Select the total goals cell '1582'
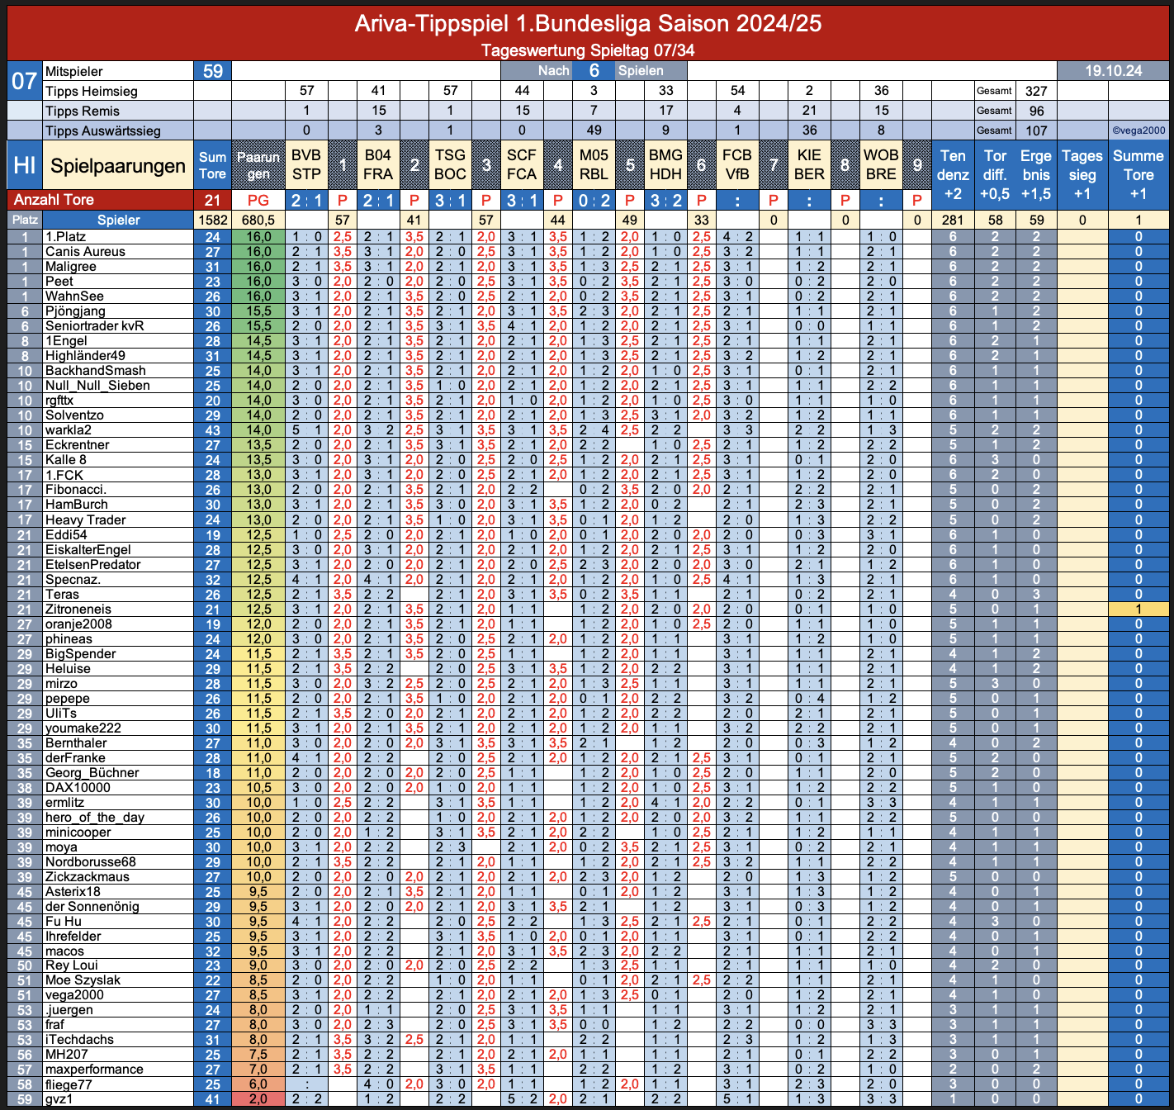1174x1110 pixels. (213, 220)
